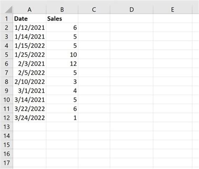The image size is (199, 169).
Task: Select column A header
Action: tap(29, 10)
